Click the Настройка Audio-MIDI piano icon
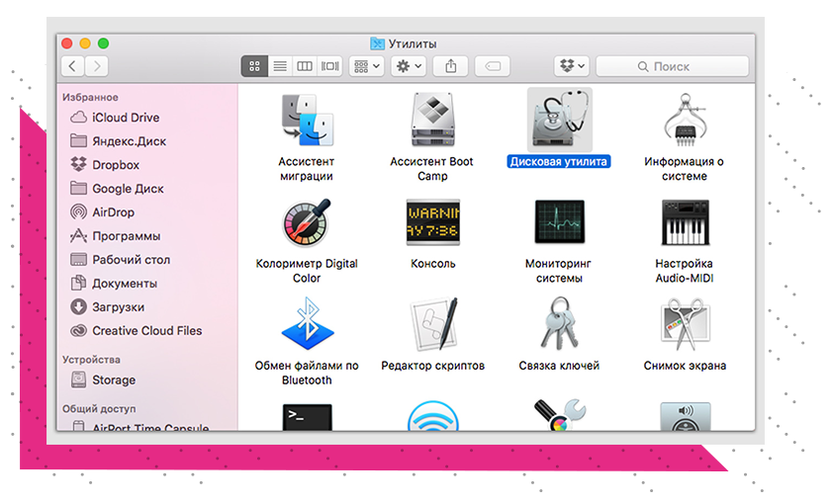This screenshot has width=831, height=504. (684, 222)
